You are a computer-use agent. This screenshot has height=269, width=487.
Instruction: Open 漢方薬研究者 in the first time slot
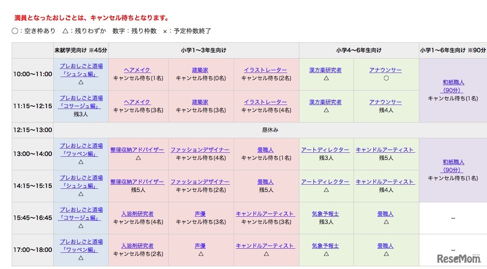click(x=326, y=70)
